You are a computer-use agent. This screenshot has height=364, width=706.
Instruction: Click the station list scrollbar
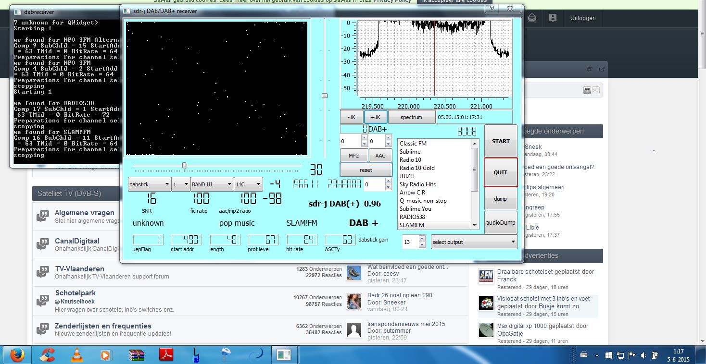pos(475,170)
